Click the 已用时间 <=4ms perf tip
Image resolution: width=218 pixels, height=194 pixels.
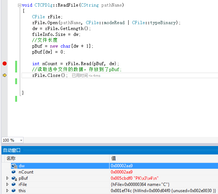pos(86,75)
